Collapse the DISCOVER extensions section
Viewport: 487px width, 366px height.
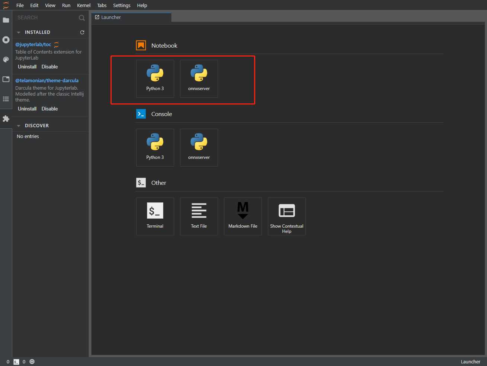tap(19, 126)
